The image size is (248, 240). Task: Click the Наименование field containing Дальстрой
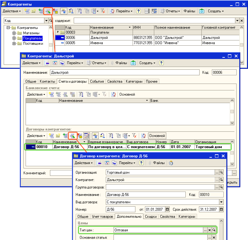125,72
